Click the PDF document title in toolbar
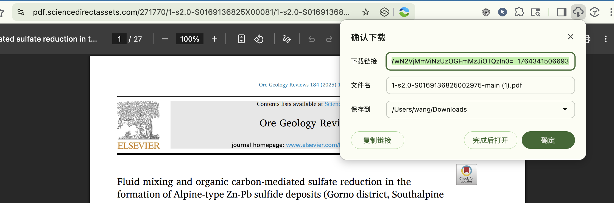This screenshot has height=203, width=614. tap(49, 39)
